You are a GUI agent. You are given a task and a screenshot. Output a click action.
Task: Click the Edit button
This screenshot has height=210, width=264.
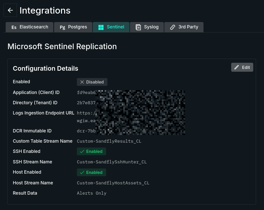click(242, 67)
